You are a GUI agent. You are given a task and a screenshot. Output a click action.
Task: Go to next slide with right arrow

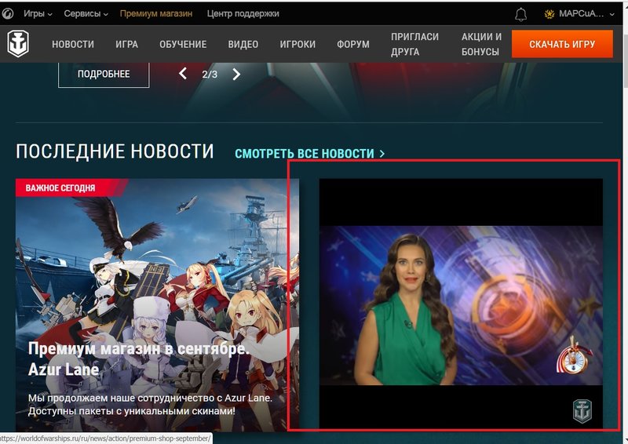[x=236, y=74]
